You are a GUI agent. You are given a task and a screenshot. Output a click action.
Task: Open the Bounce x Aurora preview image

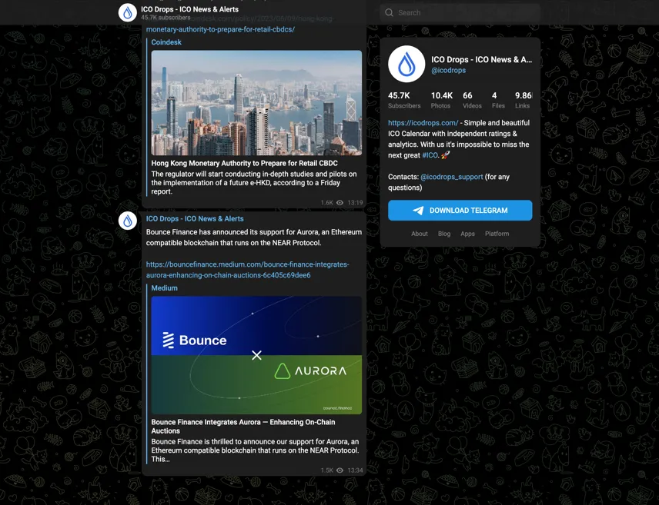click(256, 355)
